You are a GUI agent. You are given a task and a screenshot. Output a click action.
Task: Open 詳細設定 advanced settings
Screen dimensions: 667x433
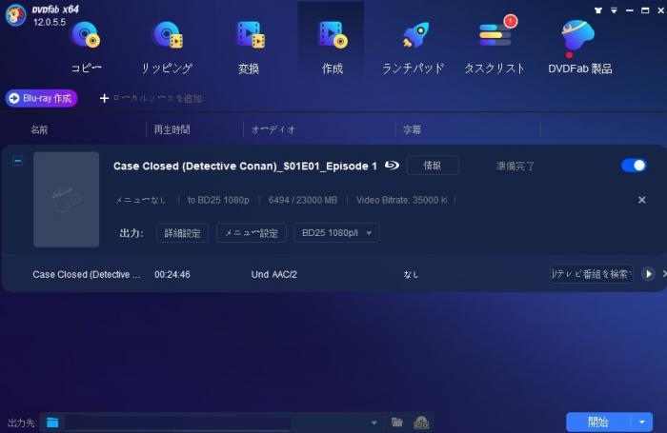pyautogui.click(x=183, y=233)
